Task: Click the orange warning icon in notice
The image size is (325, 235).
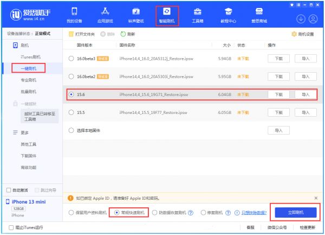Action: click(x=70, y=198)
